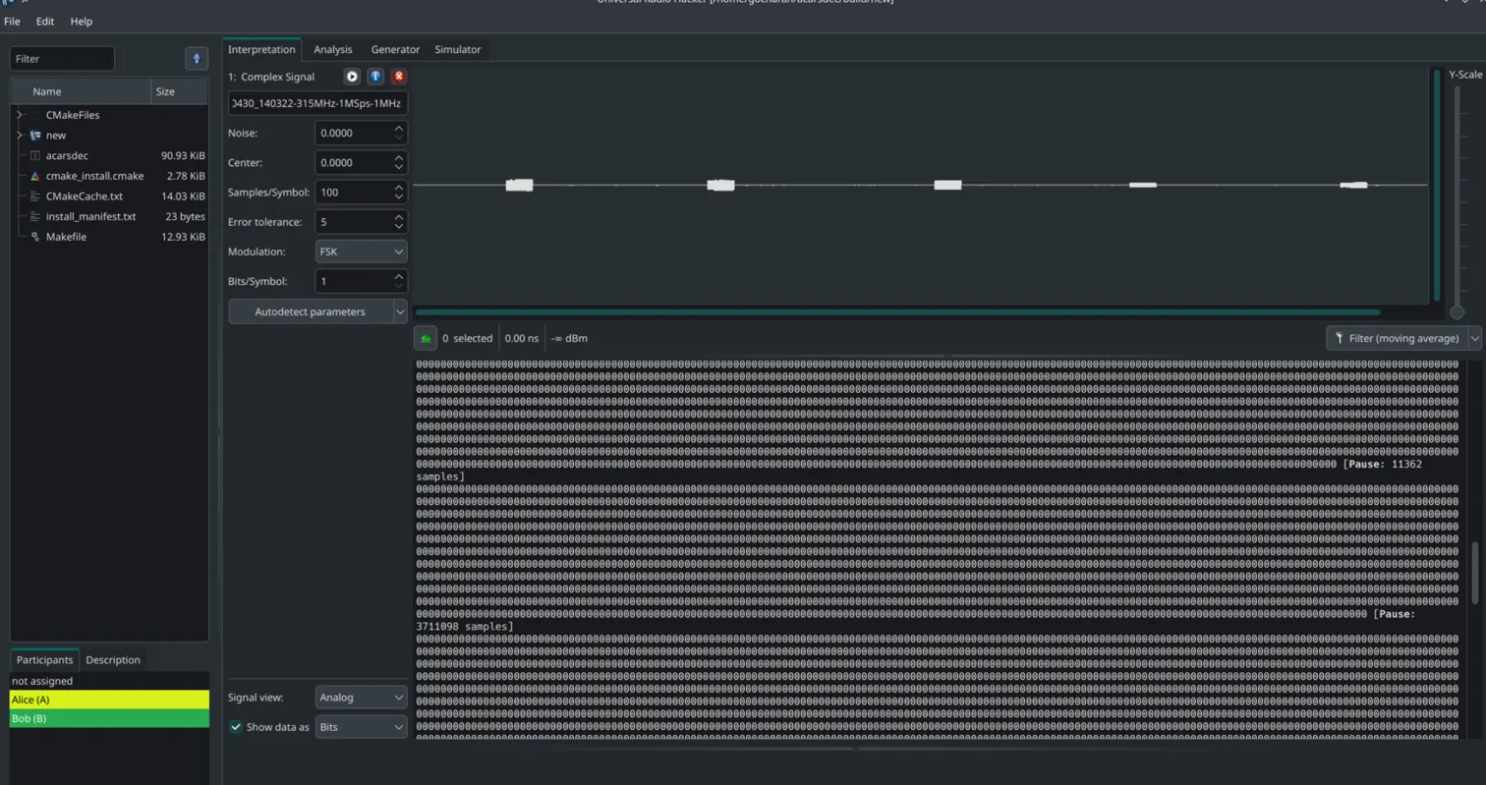Click the Y-Scale slider handle
Image resolution: width=1486 pixels, height=785 pixels.
[1457, 312]
